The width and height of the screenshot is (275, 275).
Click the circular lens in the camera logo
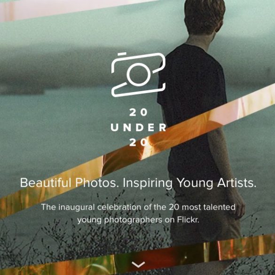[x=139, y=75]
